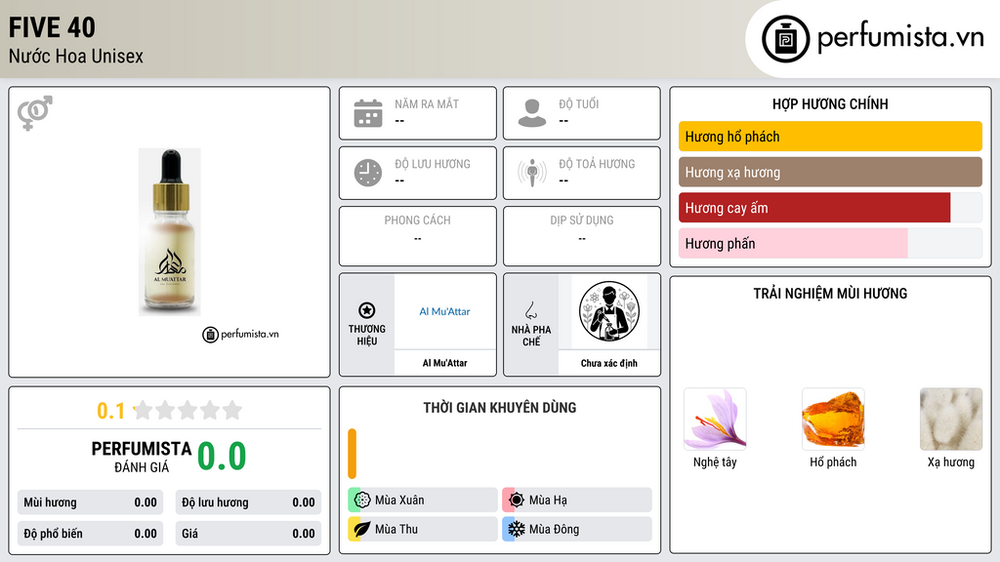Click the Hợp hương chính heading

830,103
